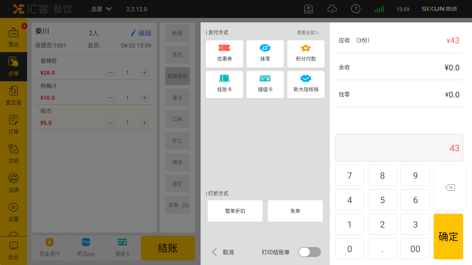Expand the 总部 store dropdown
Screen dimensions: 472x265
click(x=101, y=9)
